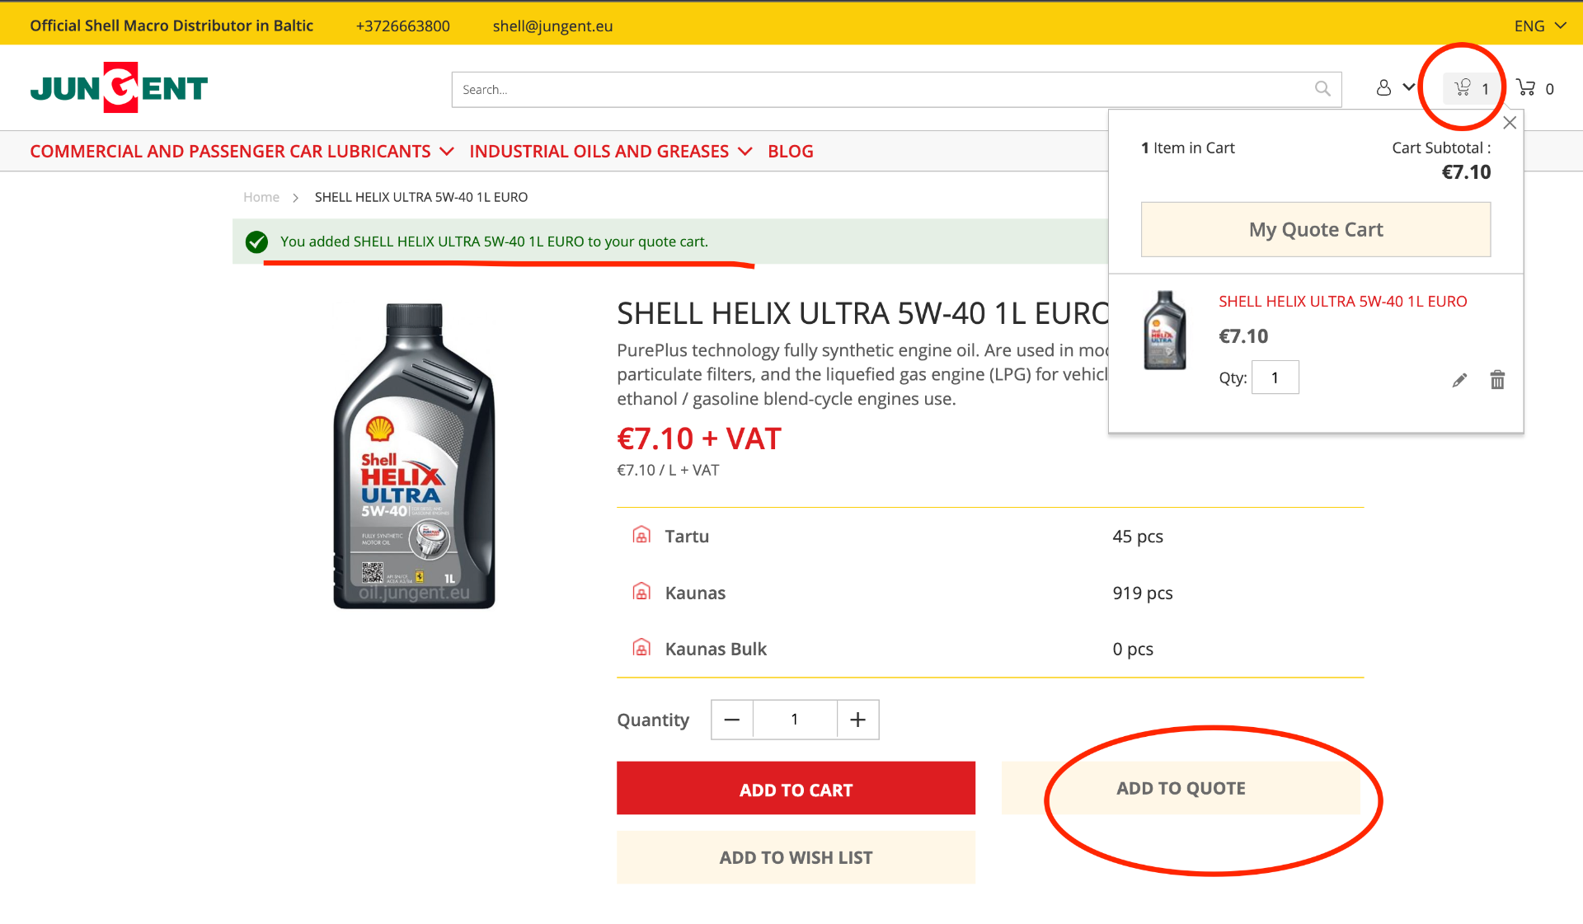Delete item using trash icon

coord(1497,380)
